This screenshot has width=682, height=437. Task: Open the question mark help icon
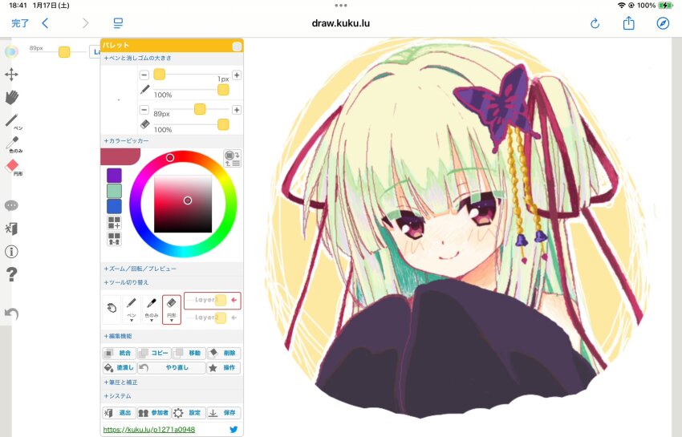[x=12, y=274]
